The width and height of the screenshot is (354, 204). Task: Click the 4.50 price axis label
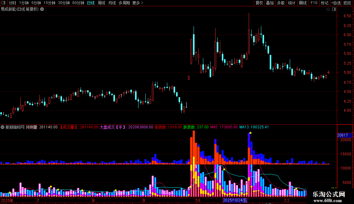click(x=347, y=92)
